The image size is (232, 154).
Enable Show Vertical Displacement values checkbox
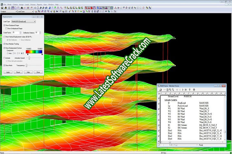point(4,37)
